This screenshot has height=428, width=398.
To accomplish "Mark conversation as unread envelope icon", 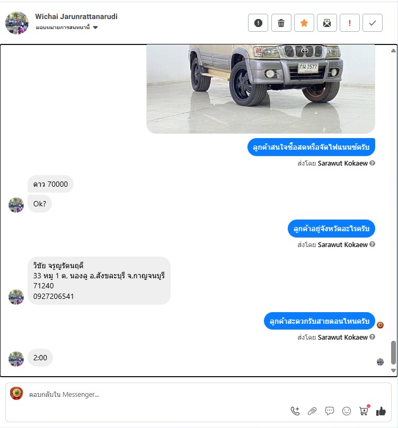I will 326,23.
